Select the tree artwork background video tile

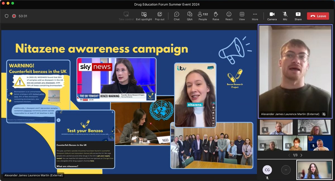pyautogui.click(x=315, y=127)
